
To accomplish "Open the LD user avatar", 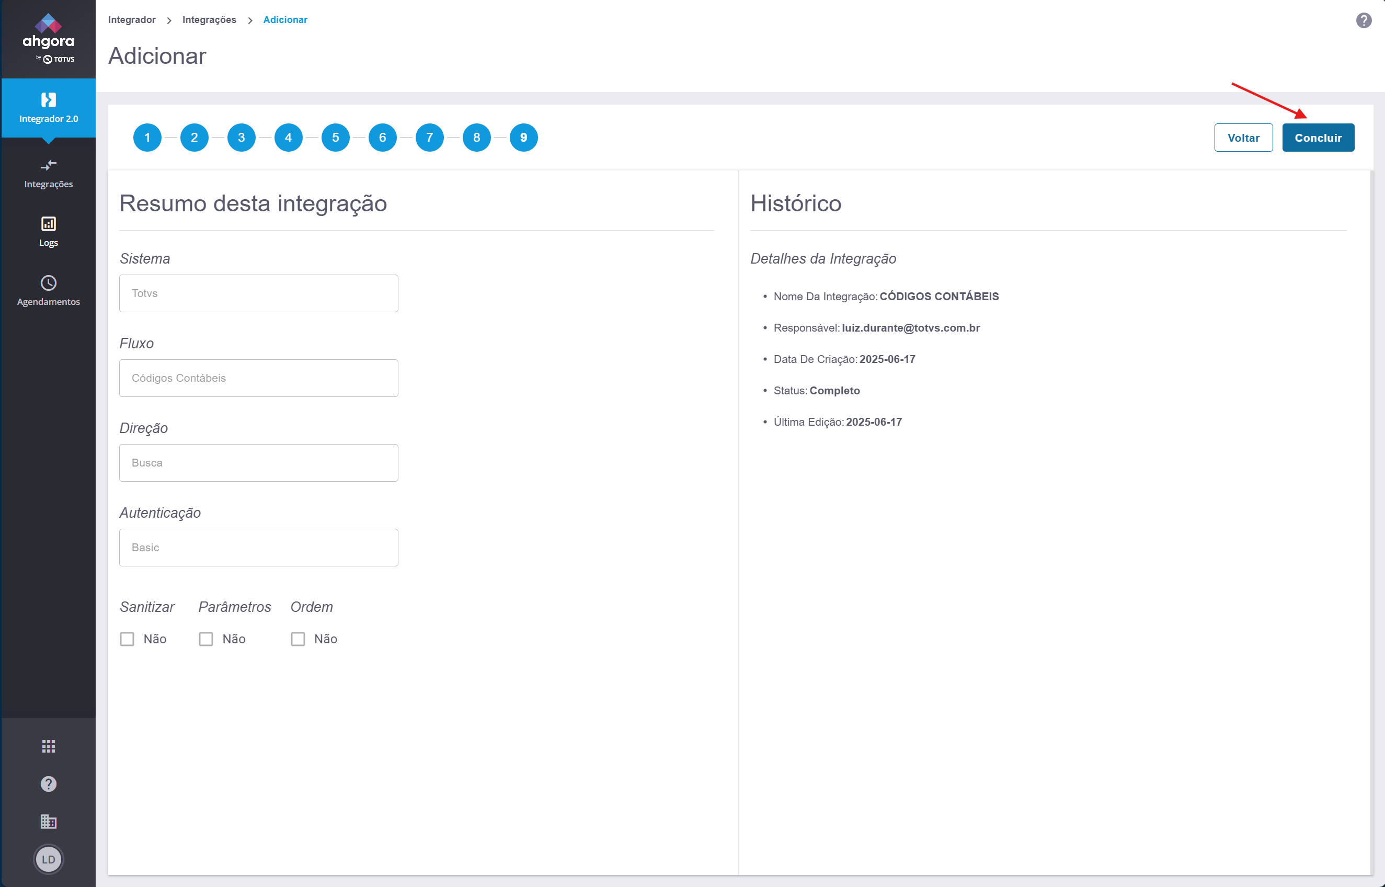I will pyautogui.click(x=48, y=859).
